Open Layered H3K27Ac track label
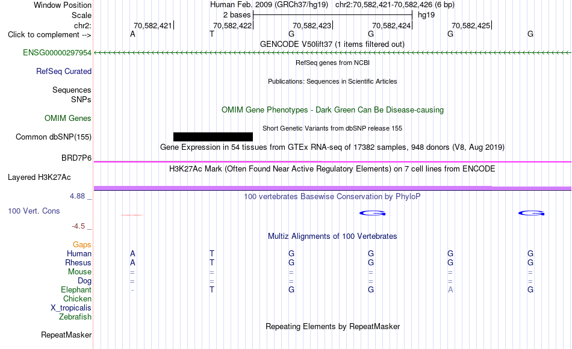This screenshot has width=572, height=349. pyautogui.click(x=39, y=178)
